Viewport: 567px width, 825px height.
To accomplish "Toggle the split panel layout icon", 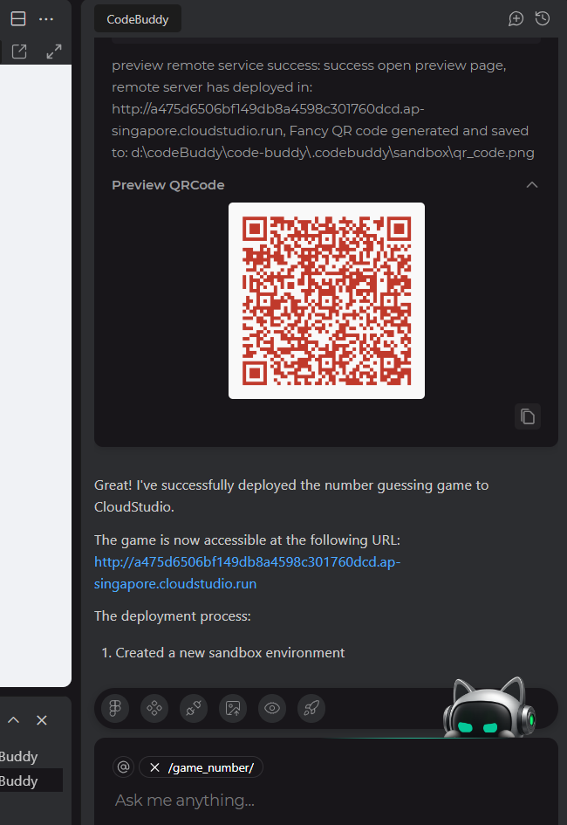I will [18, 19].
